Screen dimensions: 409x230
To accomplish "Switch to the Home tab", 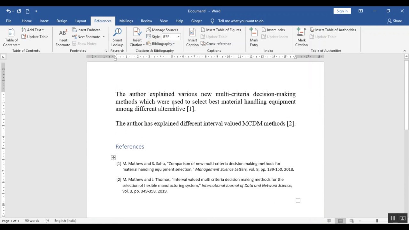I will pyautogui.click(x=27, y=21).
